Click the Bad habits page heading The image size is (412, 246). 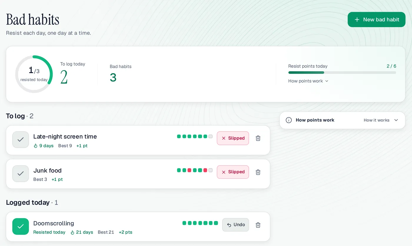33,19
